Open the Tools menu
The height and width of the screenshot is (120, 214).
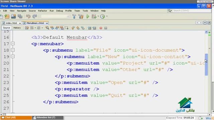pyautogui.click(x=85, y=11)
